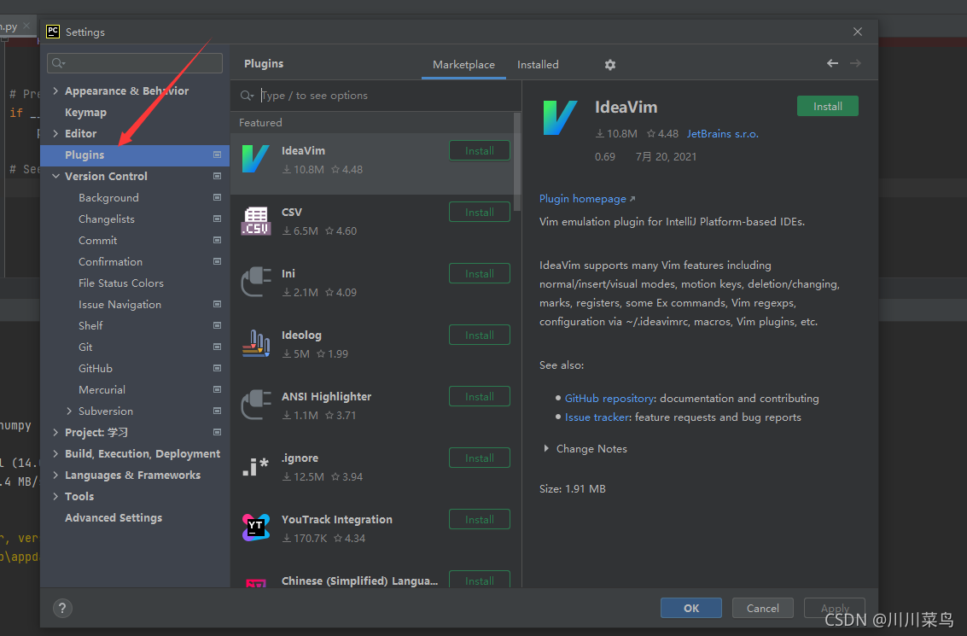The width and height of the screenshot is (967, 636).
Task: Open the GitHub repository link
Action: pyautogui.click(x=609, y=399)
